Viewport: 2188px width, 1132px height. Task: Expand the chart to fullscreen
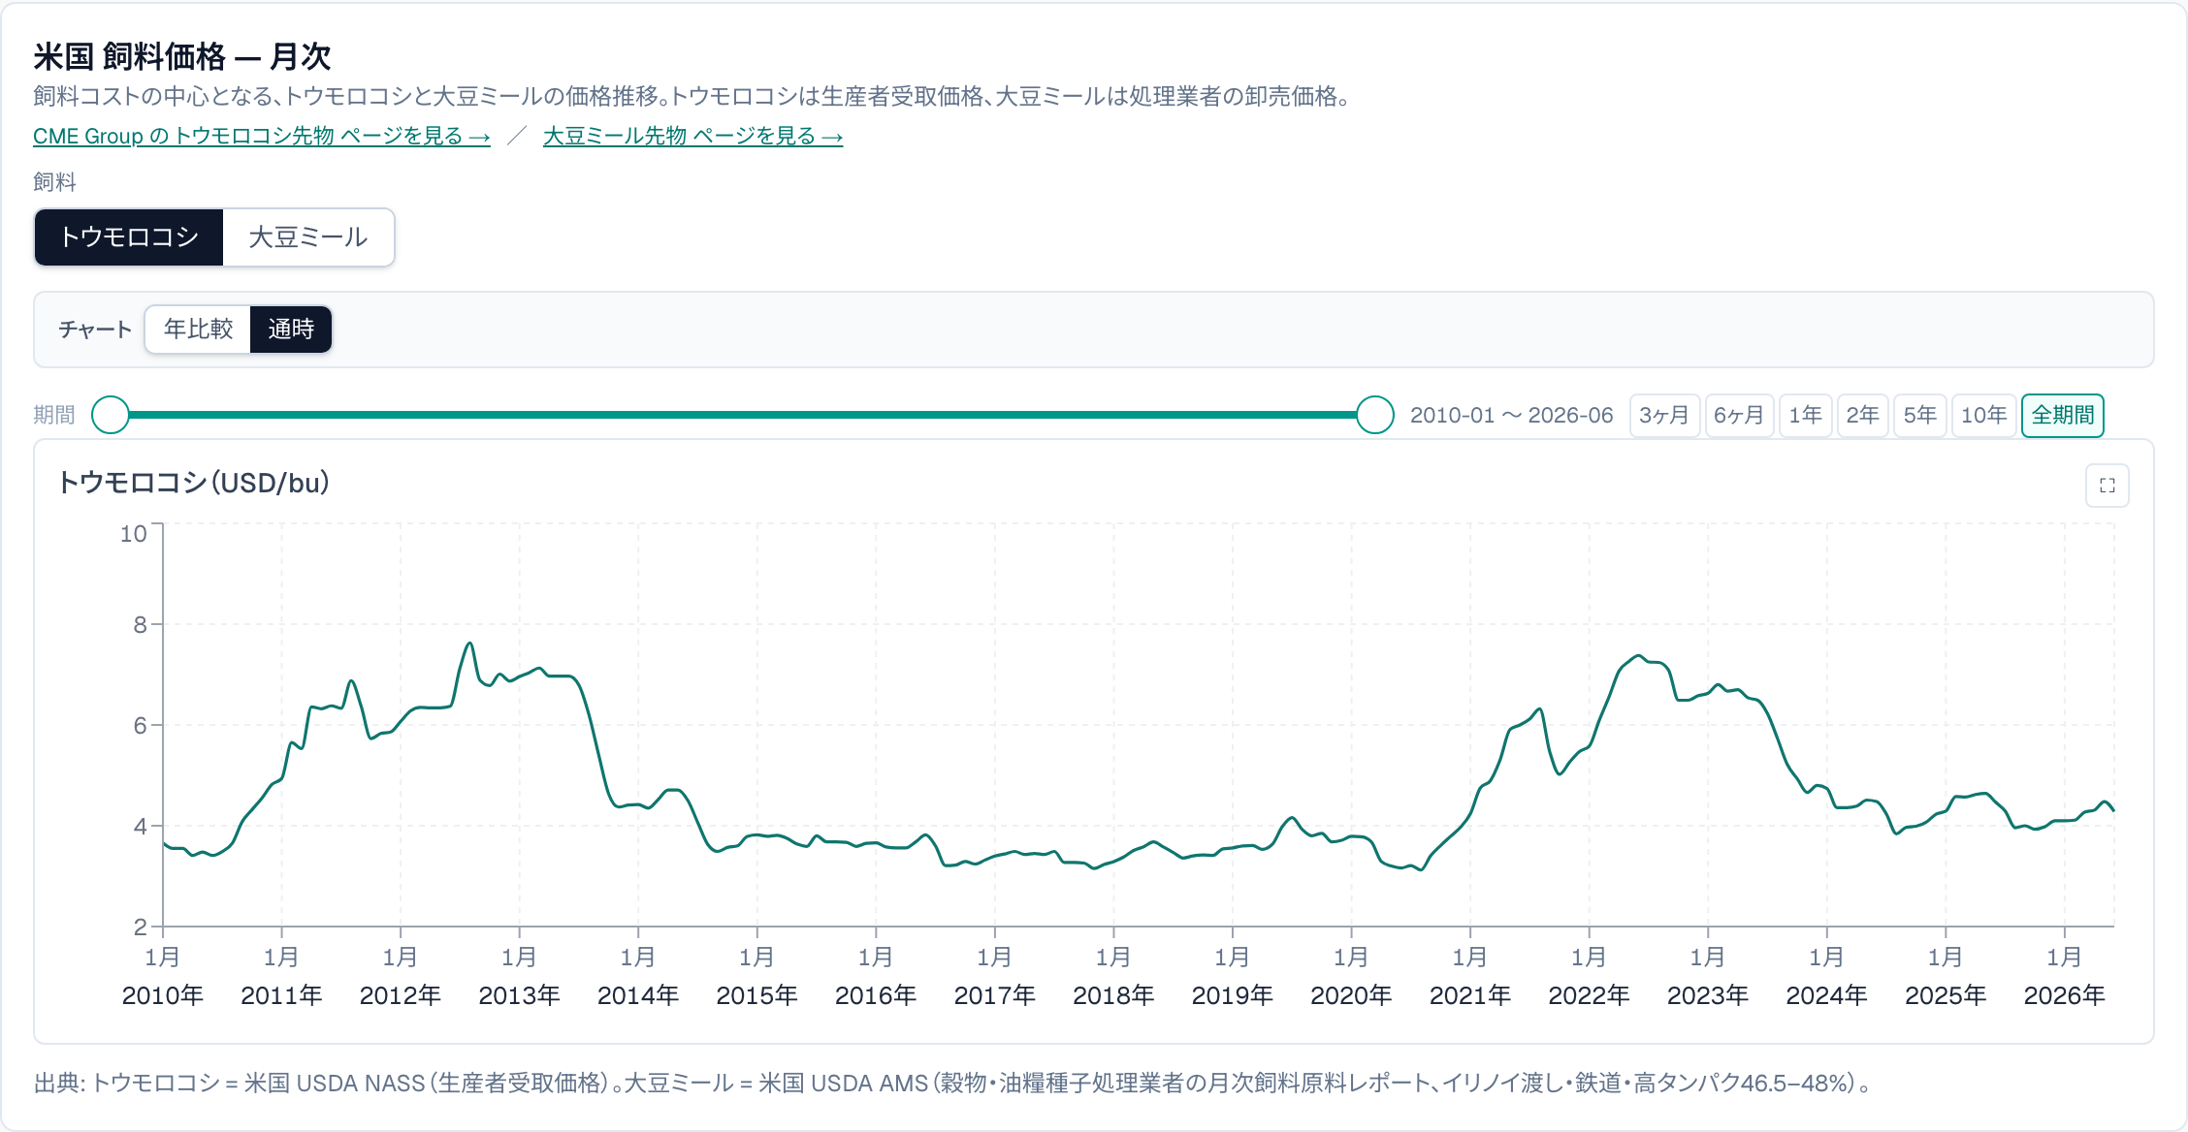tap(2107, 486)
